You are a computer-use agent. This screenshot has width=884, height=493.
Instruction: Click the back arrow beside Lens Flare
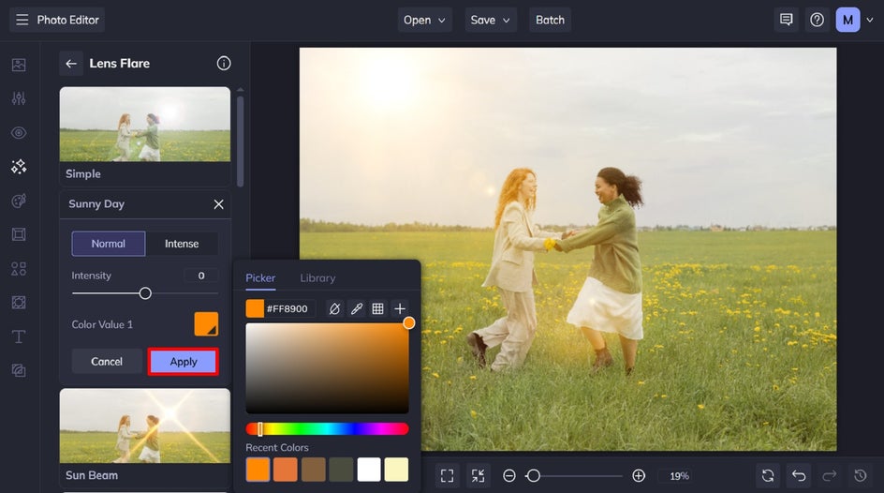pos(71,64)
